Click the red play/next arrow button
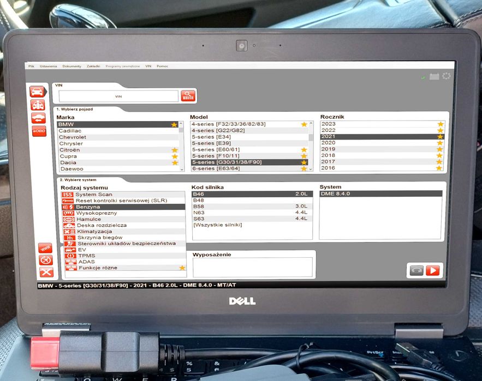Screen dimensions: 482x381 coord(433,270)
